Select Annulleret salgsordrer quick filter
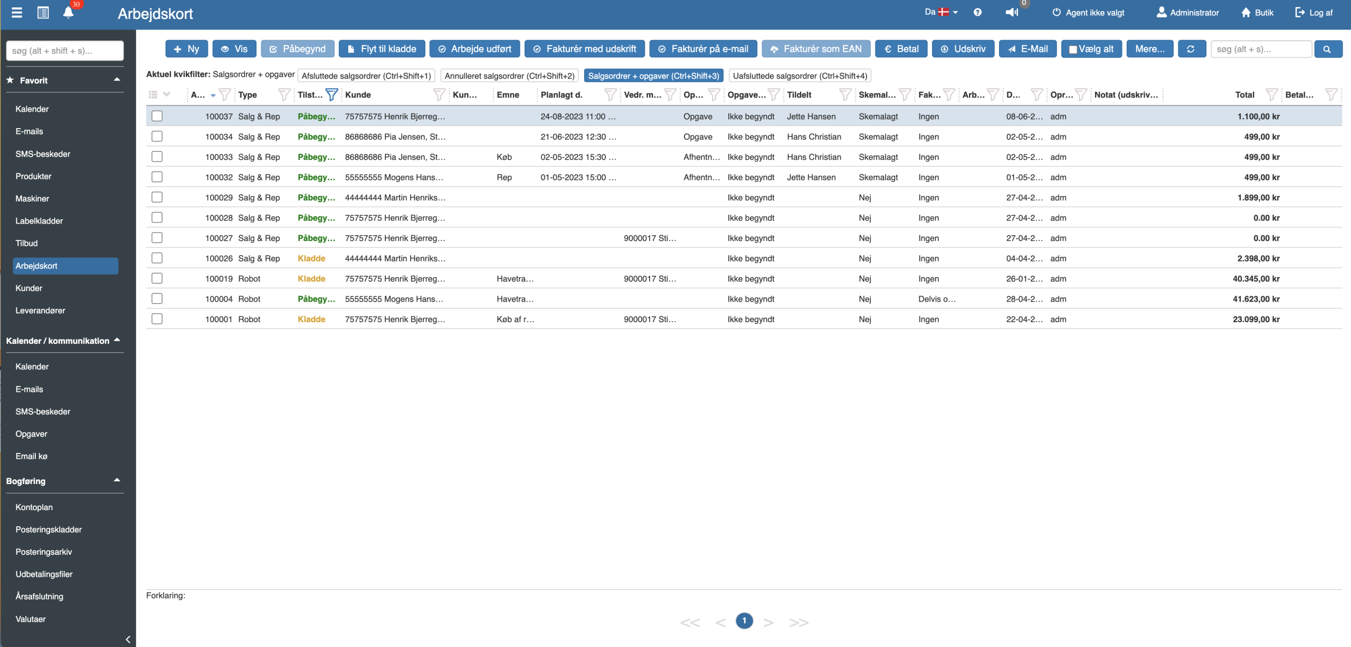1351x647 pixels. [x=509, y=76]
